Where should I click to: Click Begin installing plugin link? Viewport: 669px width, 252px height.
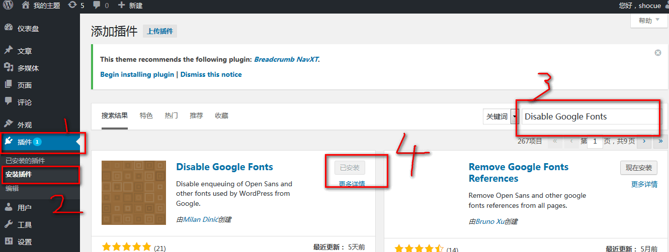(137, 74)
